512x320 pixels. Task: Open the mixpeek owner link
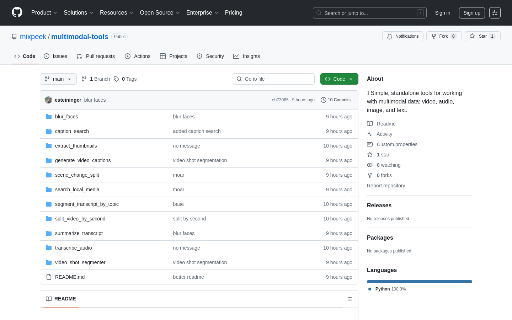[x=33, y=37]
